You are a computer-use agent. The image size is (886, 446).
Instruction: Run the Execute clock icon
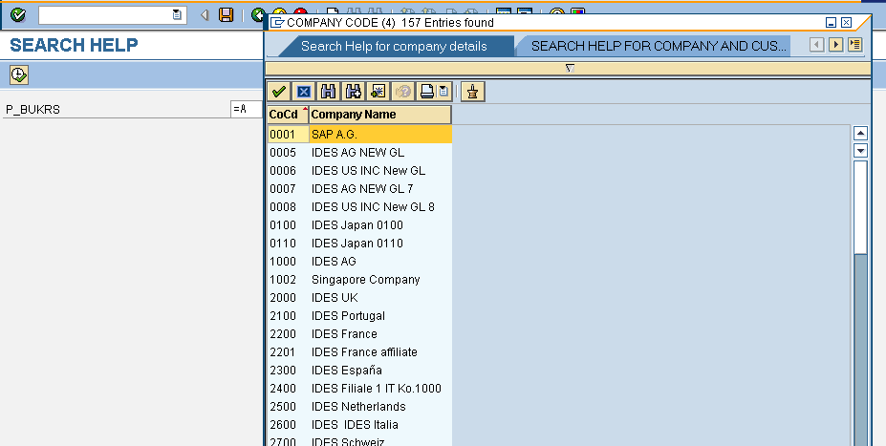pyautogui.click(x=19, y=74)
